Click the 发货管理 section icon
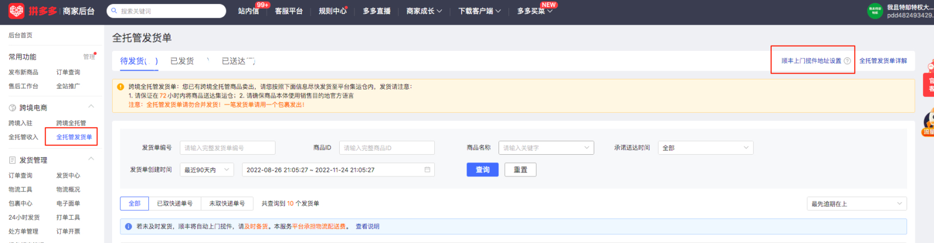 pyautogui.click(x=12, y=160)
